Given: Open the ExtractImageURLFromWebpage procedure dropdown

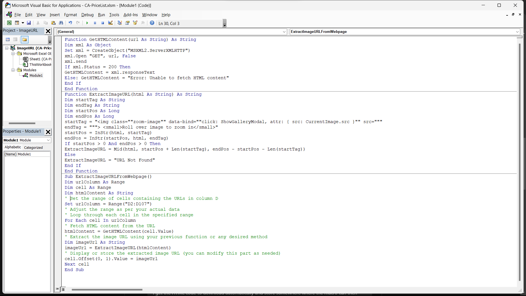Looking at the screenshot, I should (517, 32).
